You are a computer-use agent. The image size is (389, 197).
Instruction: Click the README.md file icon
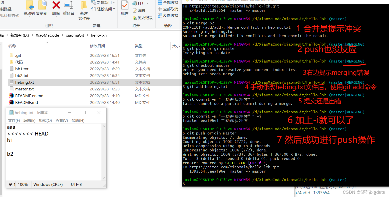[x=11, y=102]
